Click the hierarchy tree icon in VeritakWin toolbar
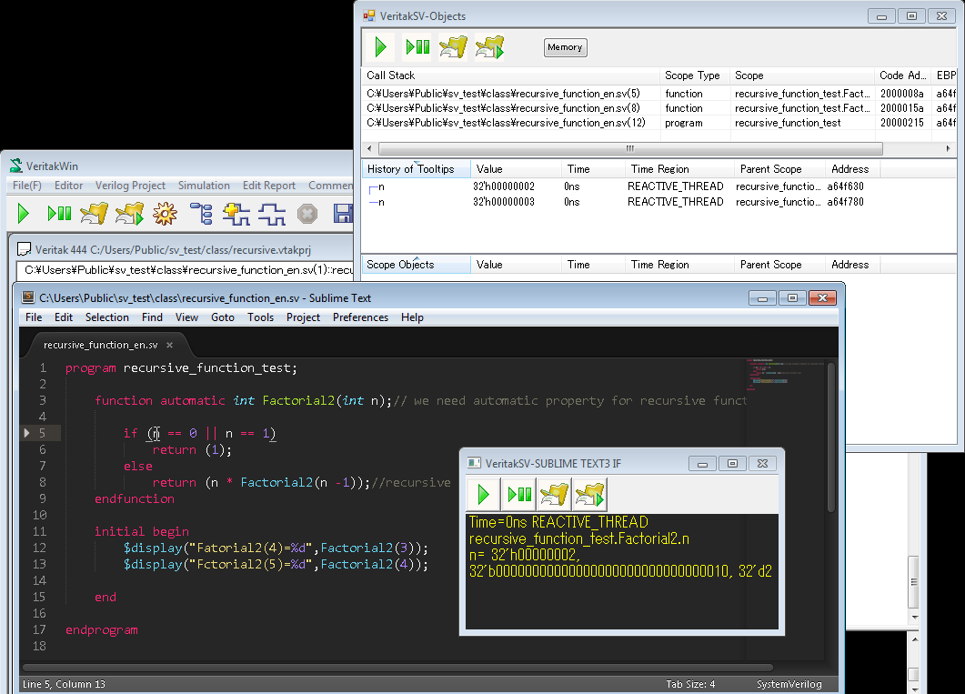 201,214
